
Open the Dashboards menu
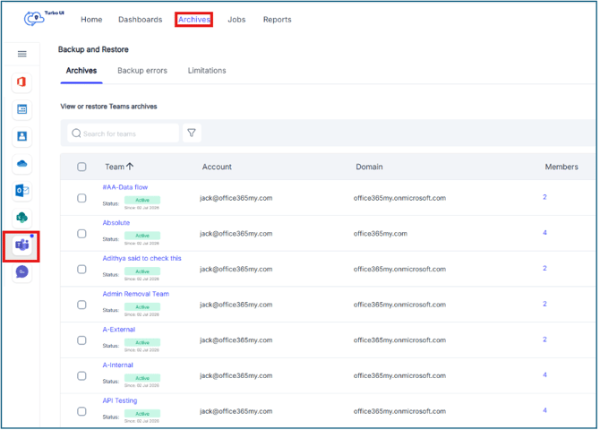point(141,20)
